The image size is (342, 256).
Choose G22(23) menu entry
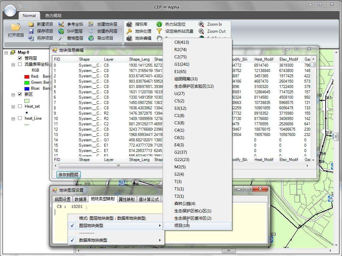click(x=197, y=160)
